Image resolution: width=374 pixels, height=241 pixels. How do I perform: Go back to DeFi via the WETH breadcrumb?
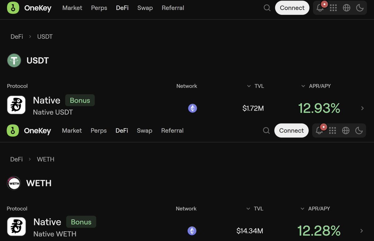pyautogui.click(x=17, y=159)
